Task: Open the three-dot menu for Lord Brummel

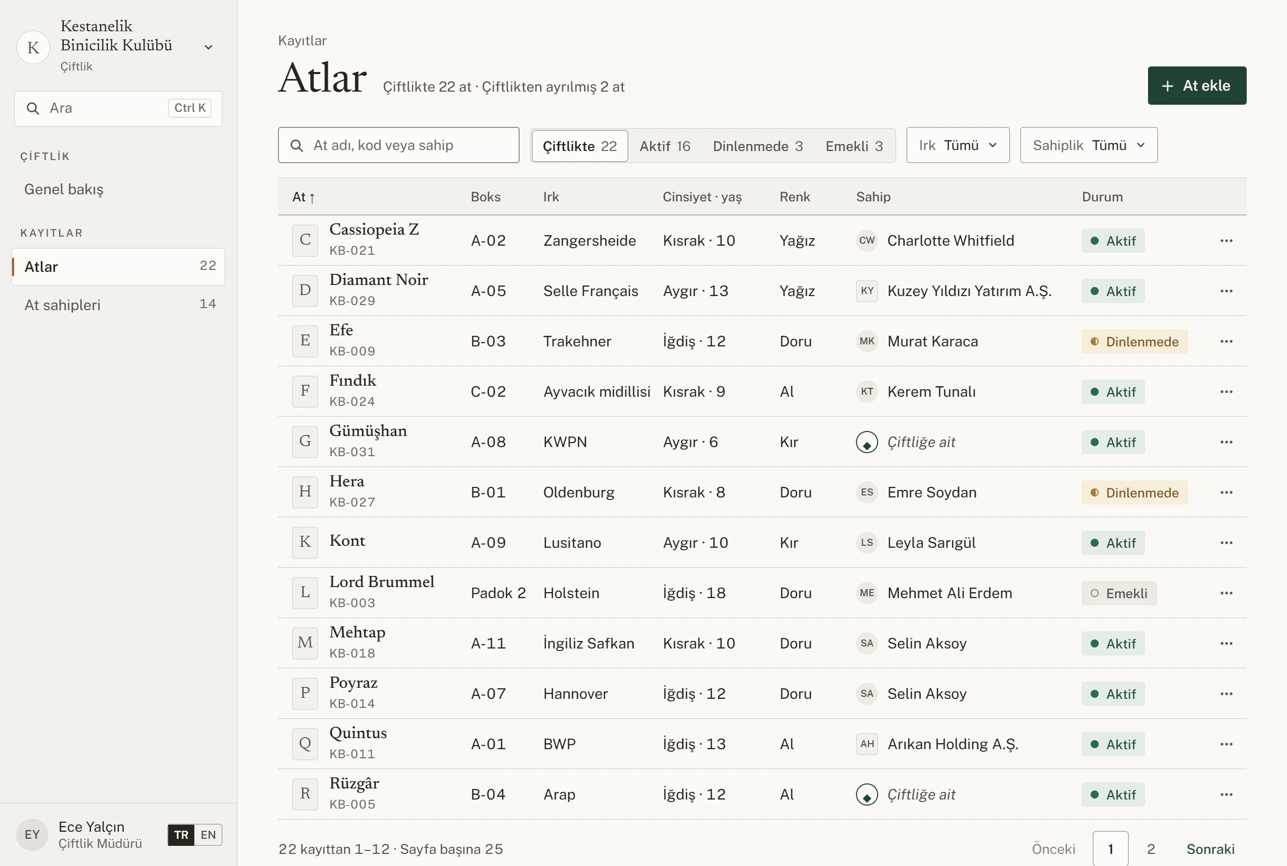Action: [1226, 593]
